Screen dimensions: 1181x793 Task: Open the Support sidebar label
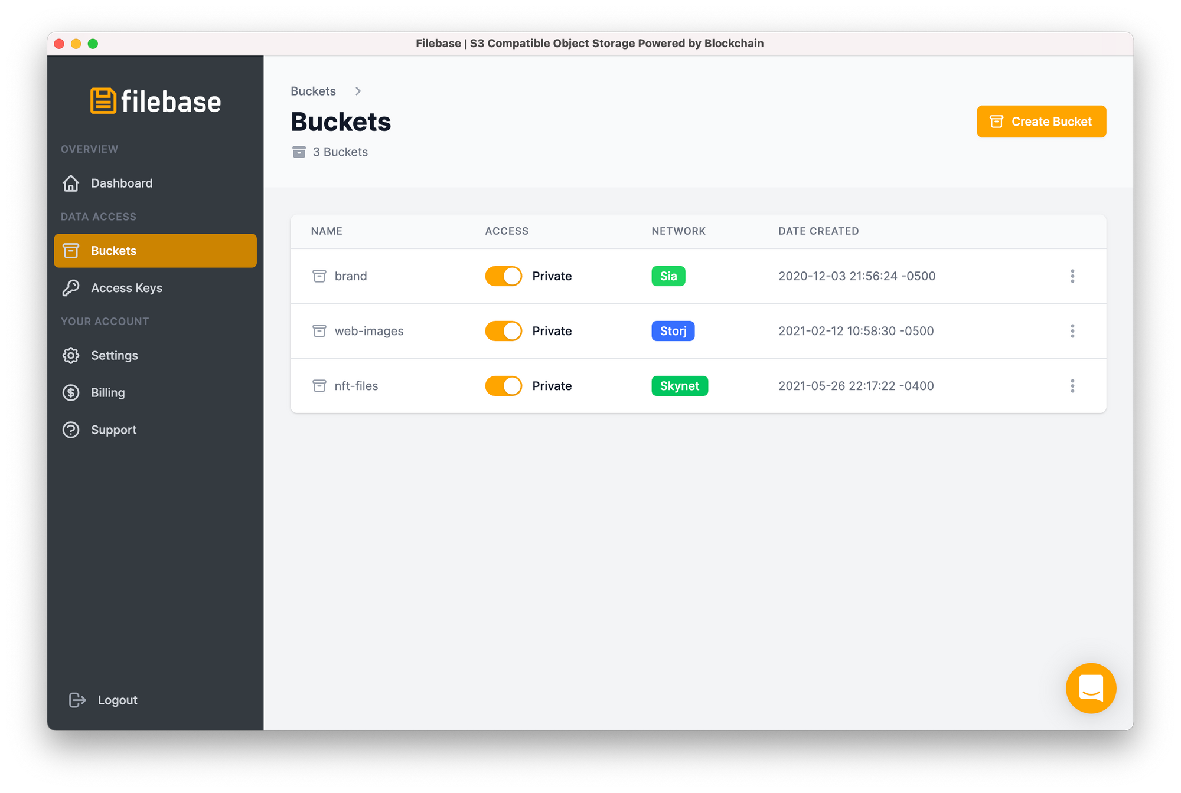tap(114, 430)
